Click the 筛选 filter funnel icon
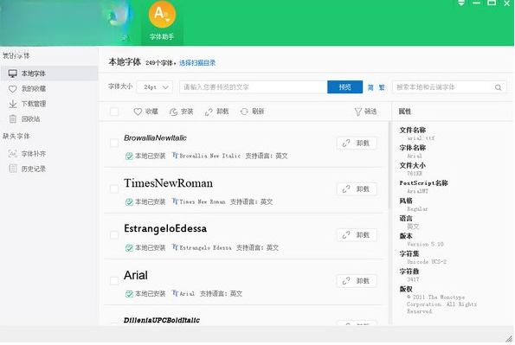 tap(358, 112)
